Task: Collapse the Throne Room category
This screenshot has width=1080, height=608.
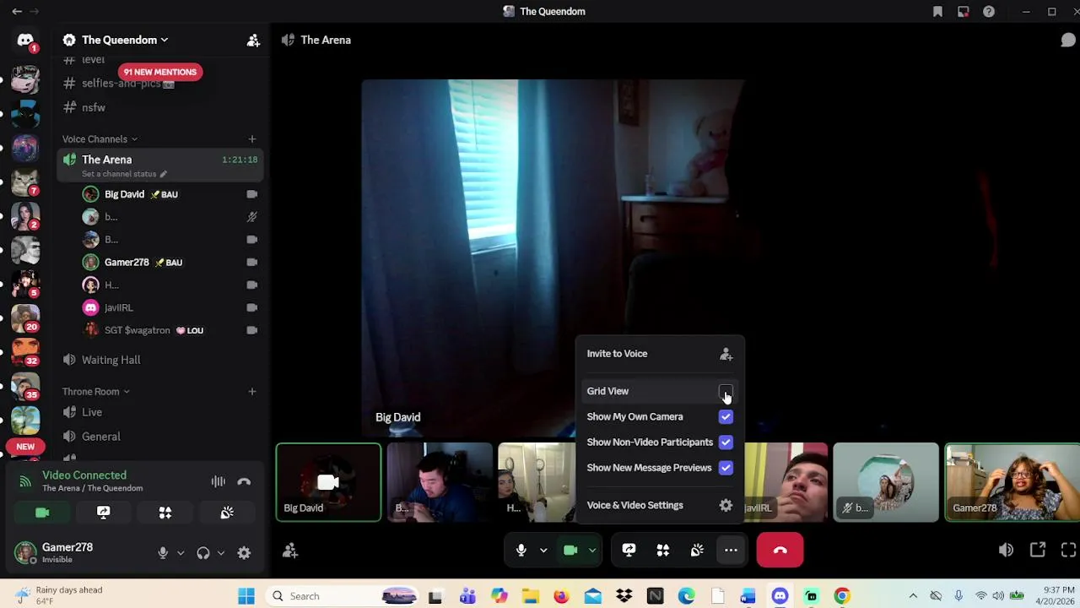Action: 95,392
